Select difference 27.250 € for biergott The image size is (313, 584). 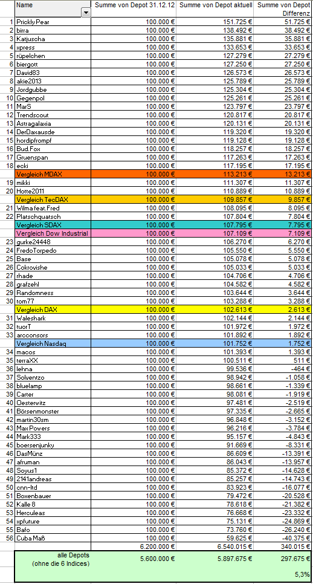[x=283, y=64]
